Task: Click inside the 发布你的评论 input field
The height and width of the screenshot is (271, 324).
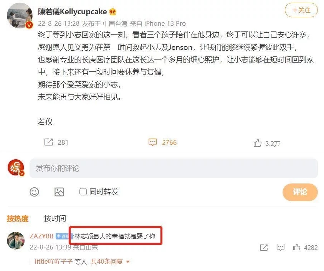Action: coord(174,168)
